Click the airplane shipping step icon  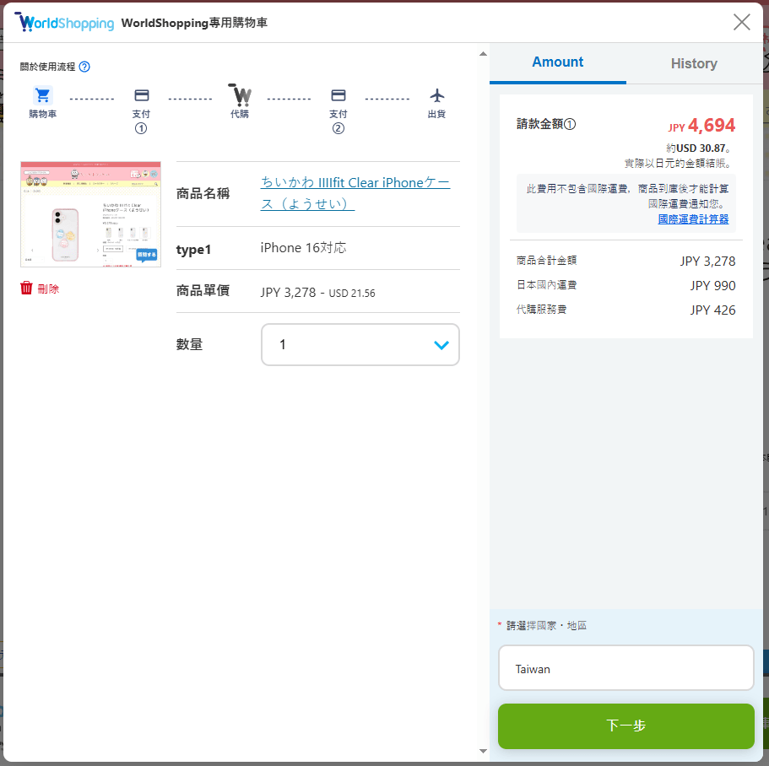tap(436, 95)
